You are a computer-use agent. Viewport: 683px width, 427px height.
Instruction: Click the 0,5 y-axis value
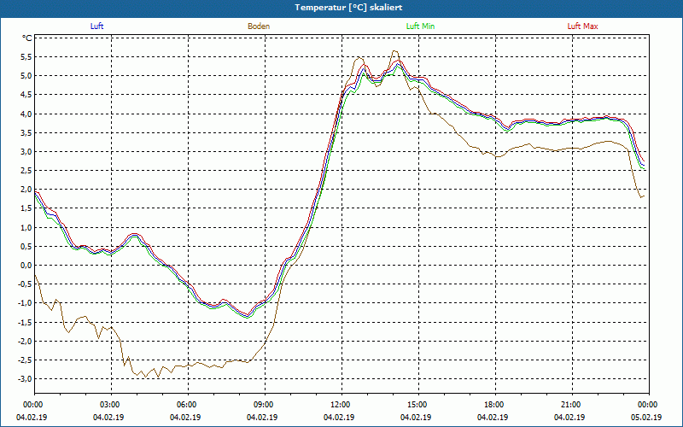pyautogui.click(x=26, y=247)
